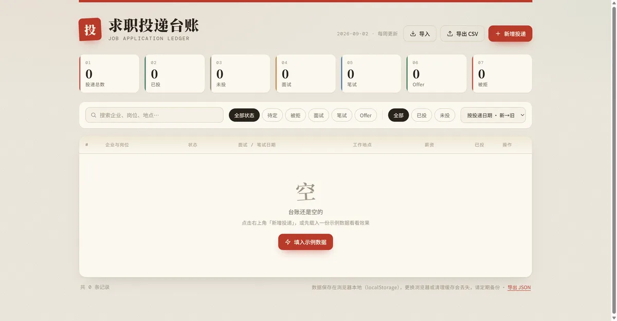Add a record with 新增投递
The height and width of the screenshot is (321, 617).
[x=510, y=33]
